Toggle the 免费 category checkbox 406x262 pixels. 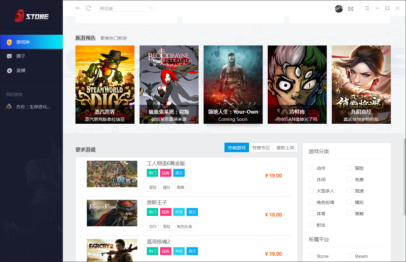click(349, 179)
